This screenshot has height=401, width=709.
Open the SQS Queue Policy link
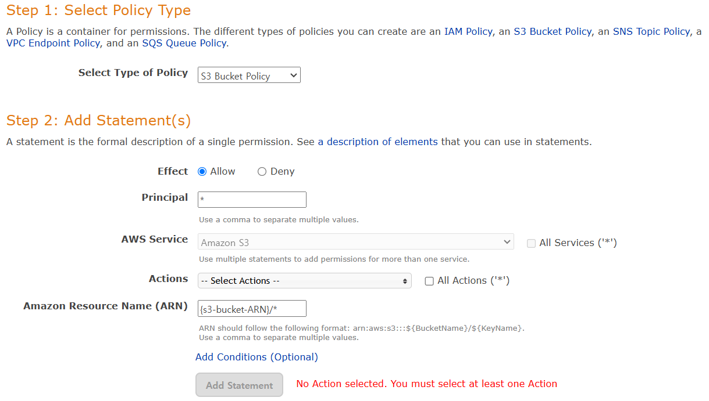184,43
